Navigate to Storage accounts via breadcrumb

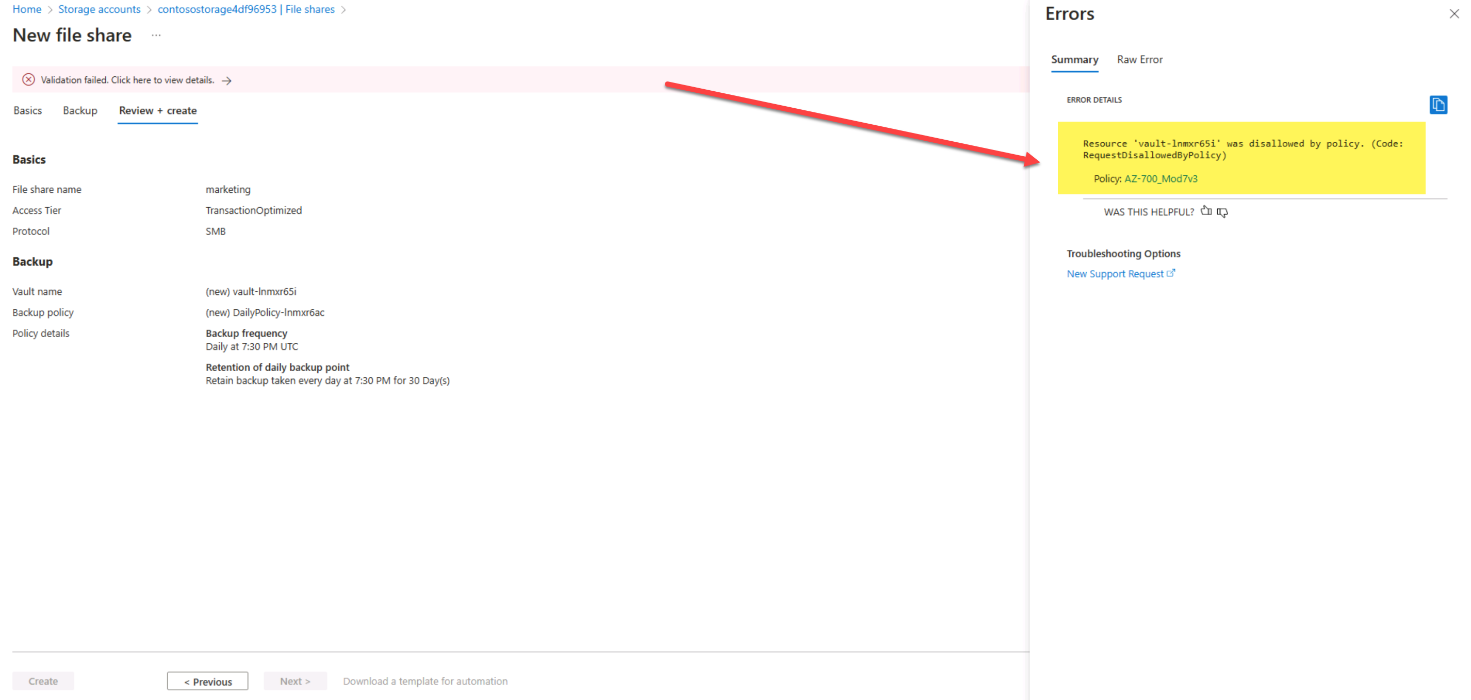coord(100,9)
